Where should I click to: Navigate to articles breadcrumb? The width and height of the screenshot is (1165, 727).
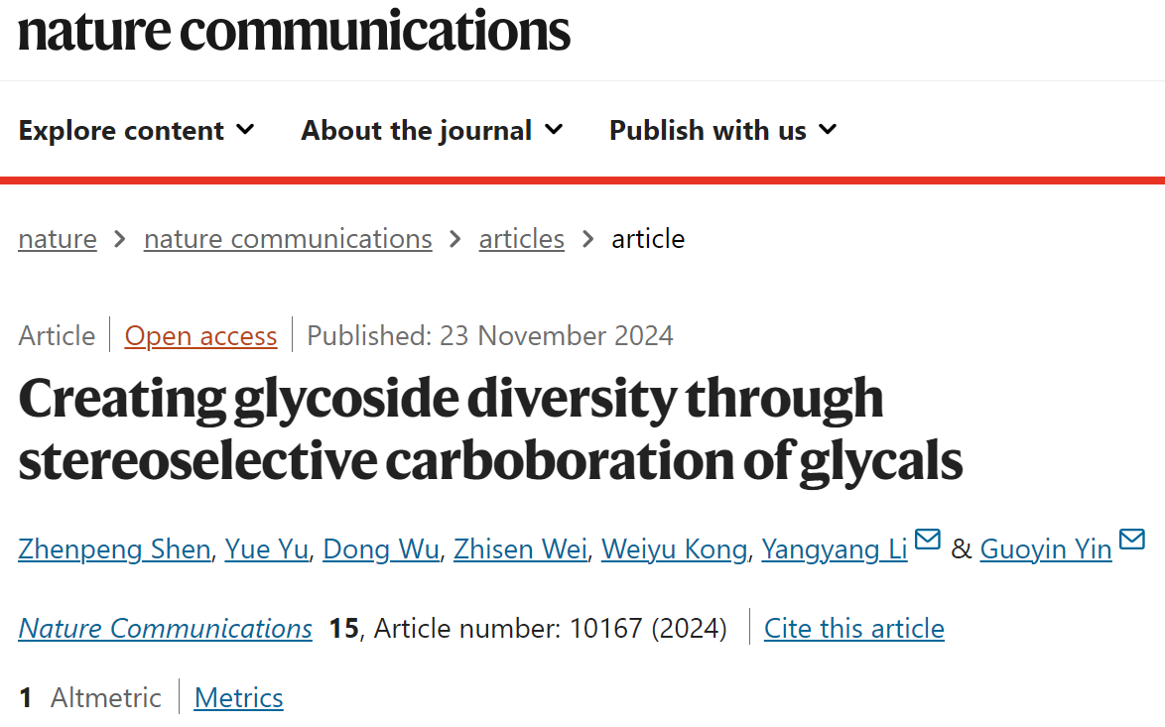coord(522,239)
